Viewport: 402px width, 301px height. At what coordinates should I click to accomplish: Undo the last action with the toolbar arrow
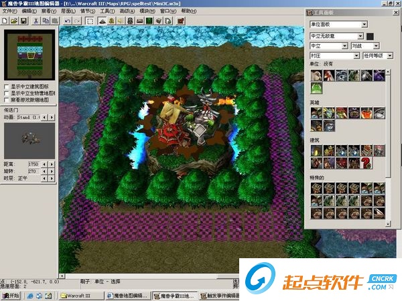tap(68, 21)
